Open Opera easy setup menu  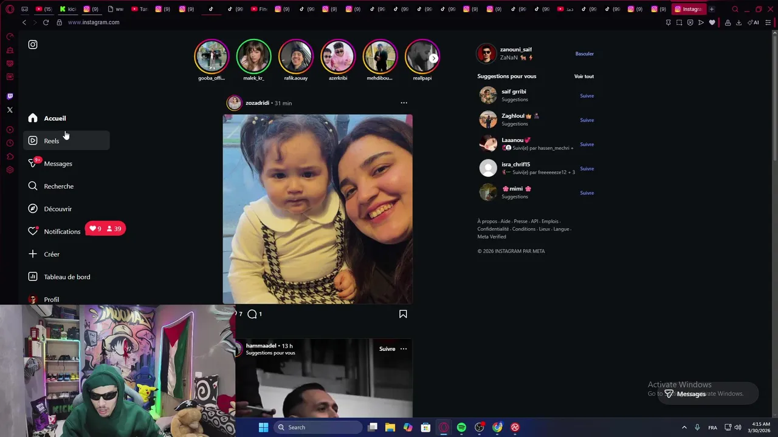tap(768, 22)
